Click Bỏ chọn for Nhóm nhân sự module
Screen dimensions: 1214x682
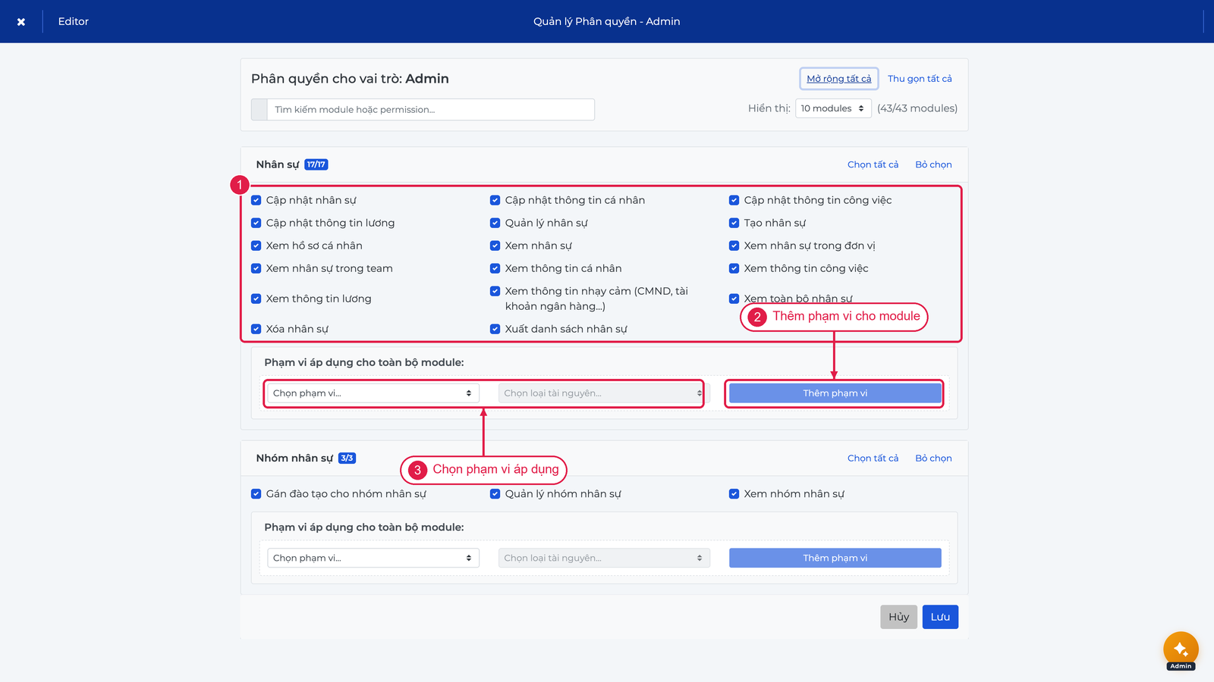[933, 458]
